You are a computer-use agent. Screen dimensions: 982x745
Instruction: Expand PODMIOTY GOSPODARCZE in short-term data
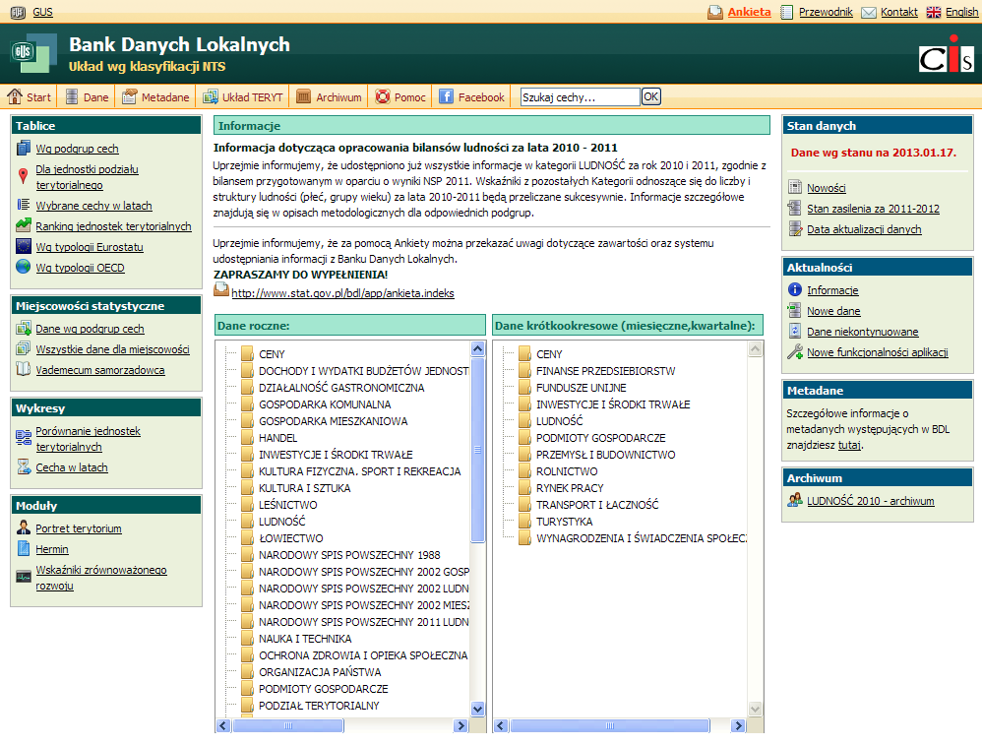pos(524,437)
